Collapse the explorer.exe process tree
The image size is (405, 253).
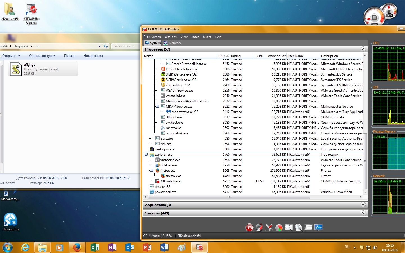pyautogui.click(x=146, y=154)
